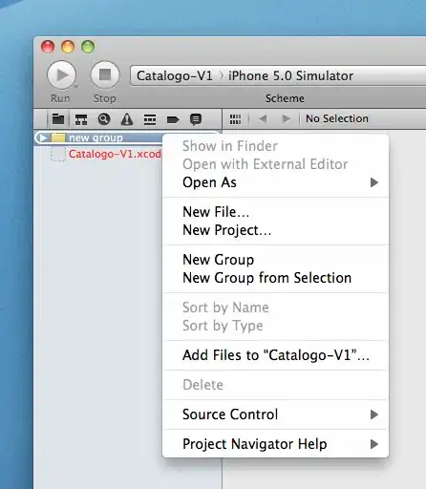Click the yellow minimize window button
The width and height of the screenshot is (426, 489).
tap(68, 47)
